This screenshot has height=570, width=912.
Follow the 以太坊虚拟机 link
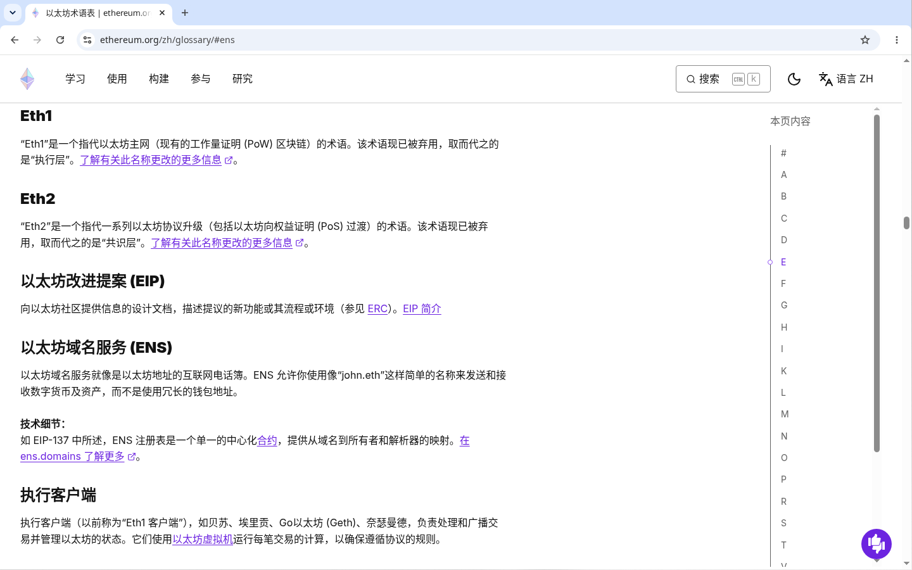[x=203, y=539]
